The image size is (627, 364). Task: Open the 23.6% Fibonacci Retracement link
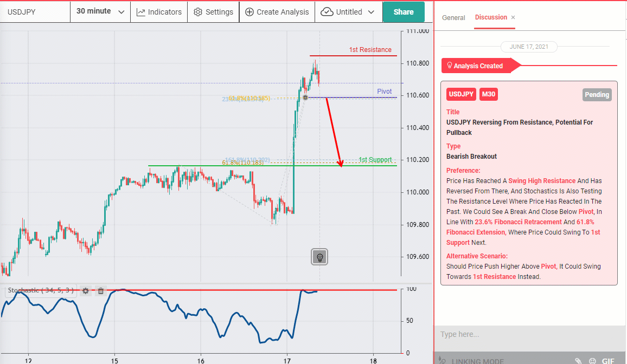[x=518, y=222]
